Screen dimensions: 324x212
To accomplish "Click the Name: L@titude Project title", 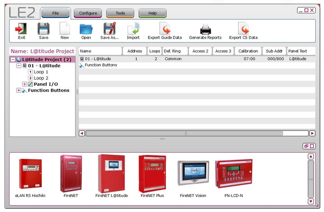I will pos(43,51).
